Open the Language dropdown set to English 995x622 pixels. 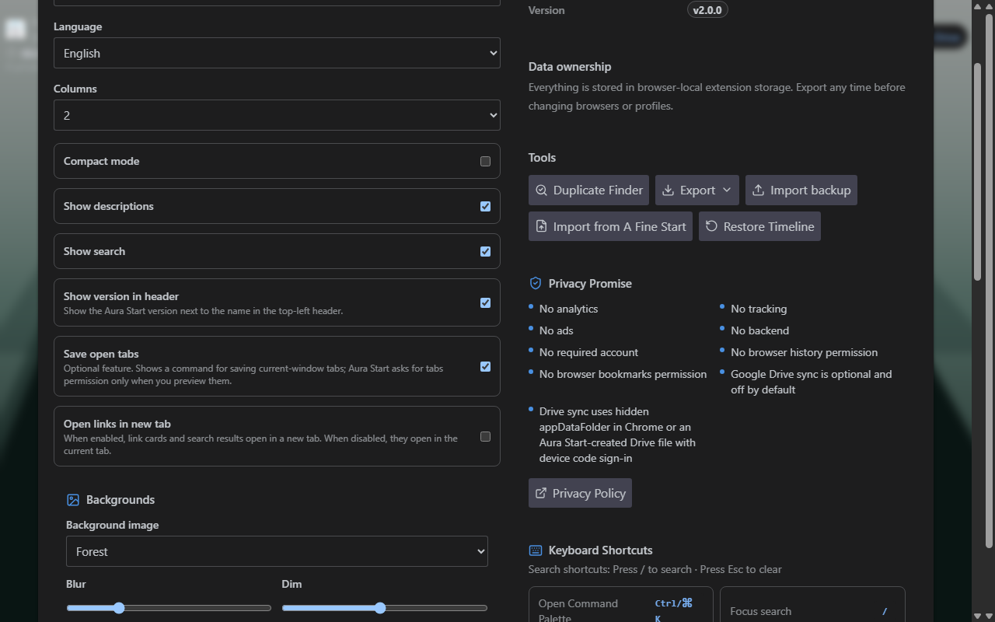tap(277, 53)
